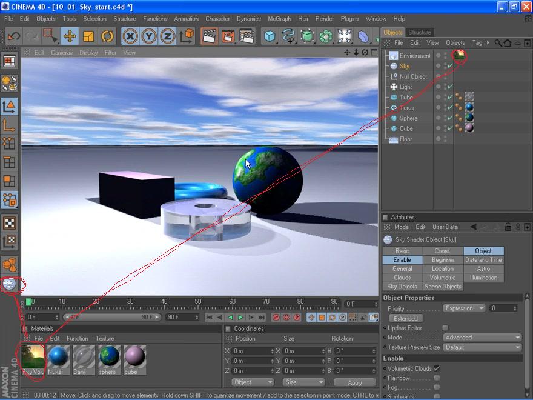The image size is (533, 400).
Task: Enable the Fog checkbox
Action: click(x=437, y=387)
